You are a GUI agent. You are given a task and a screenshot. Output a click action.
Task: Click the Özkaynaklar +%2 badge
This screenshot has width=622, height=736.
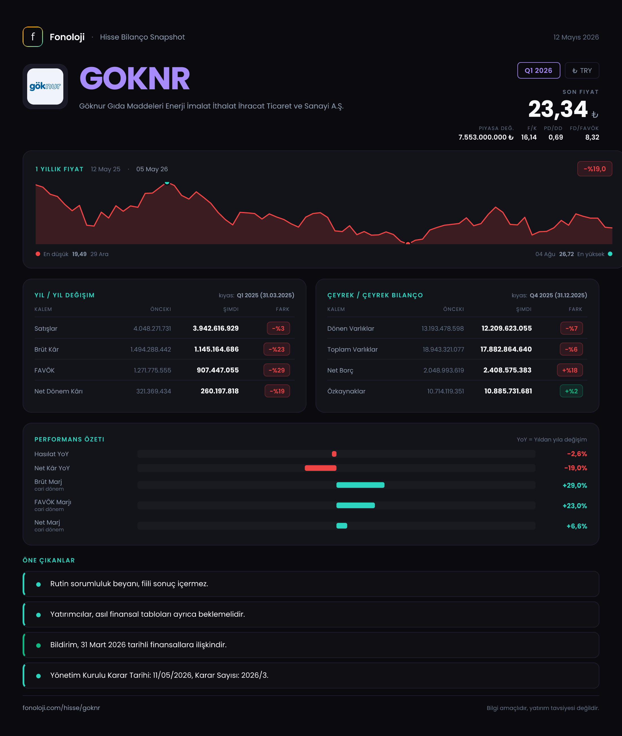coord(571,391)
